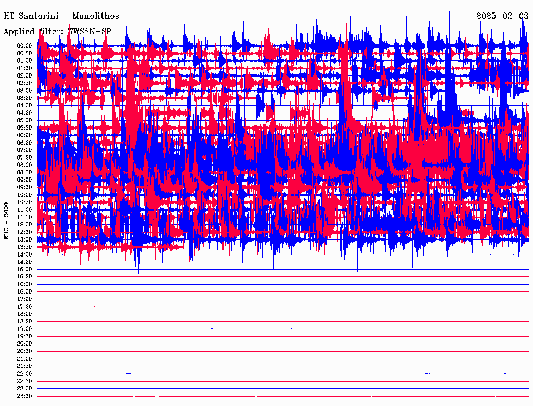Select the 16:00 time label
Viewport: 533px width, 406px height.
tap(24, 284)
